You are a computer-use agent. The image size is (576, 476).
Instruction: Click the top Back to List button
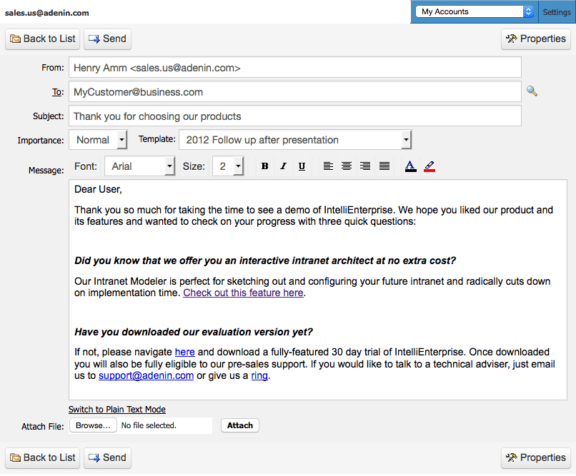pos(43,39)
